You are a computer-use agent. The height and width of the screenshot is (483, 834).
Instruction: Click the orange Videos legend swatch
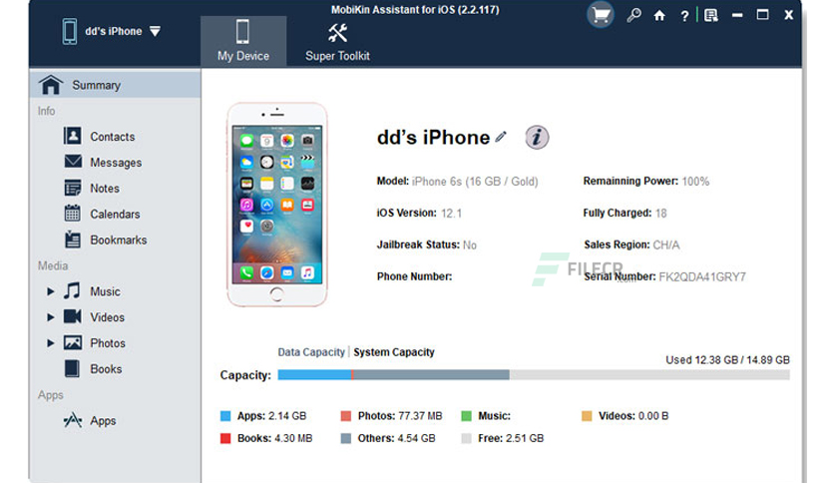point(587,416)
